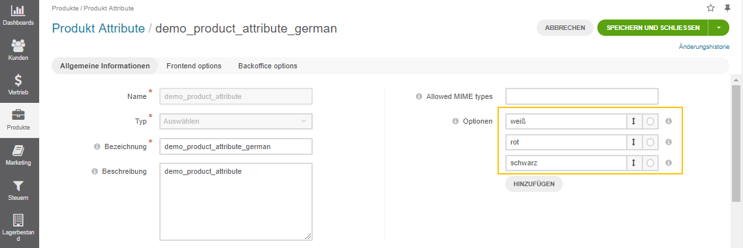Pin the page using the pin icon
The height and width of the screenshot is (248, 743).
click(x=727, y=8)
